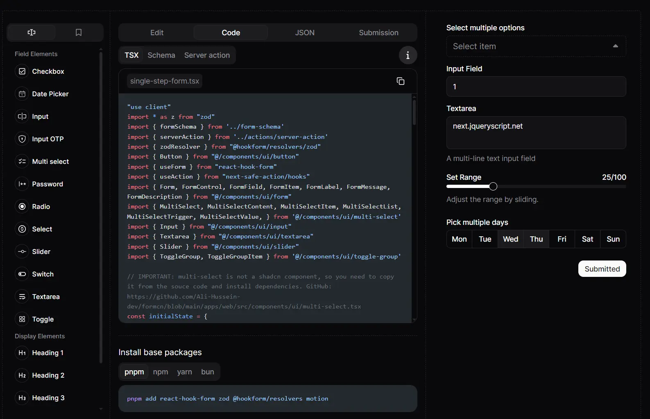The image size is (650, 419).
Task: Click the Set Range slider handle
Action: (x=493, y=187)
